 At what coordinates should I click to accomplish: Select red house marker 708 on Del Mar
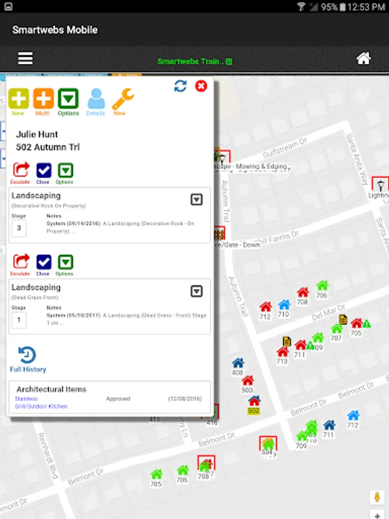click(x=303, y=292)
